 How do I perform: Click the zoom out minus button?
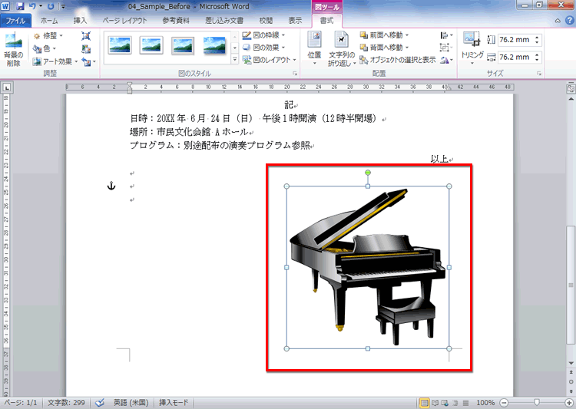pyautogui.click(x=504, y=403)
